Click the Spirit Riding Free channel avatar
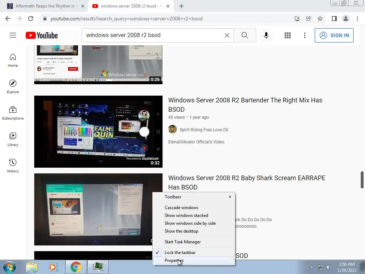Image resolution: width=365 pixels, height=274 pixels. pos(173,129)
